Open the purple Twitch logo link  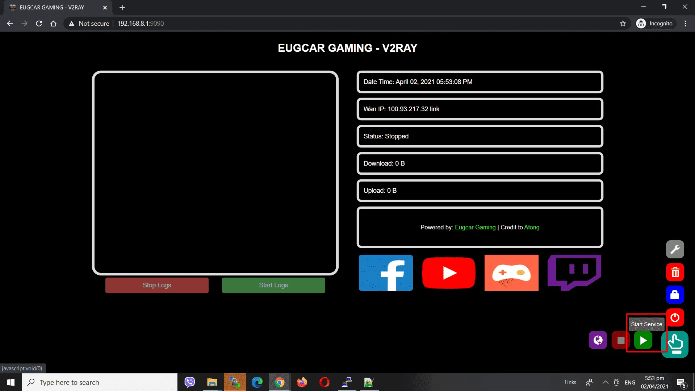tap(574, 273)
